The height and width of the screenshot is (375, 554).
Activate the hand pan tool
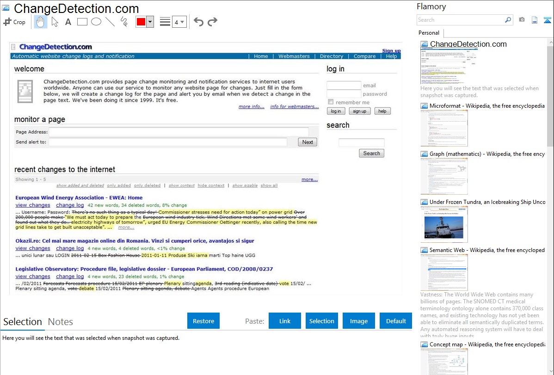point(40,22)
